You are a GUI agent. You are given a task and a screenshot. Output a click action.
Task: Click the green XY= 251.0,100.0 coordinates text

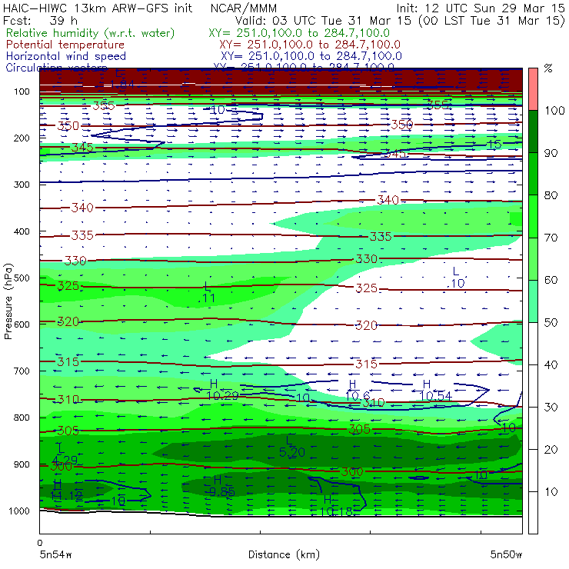tap(299, 33)
